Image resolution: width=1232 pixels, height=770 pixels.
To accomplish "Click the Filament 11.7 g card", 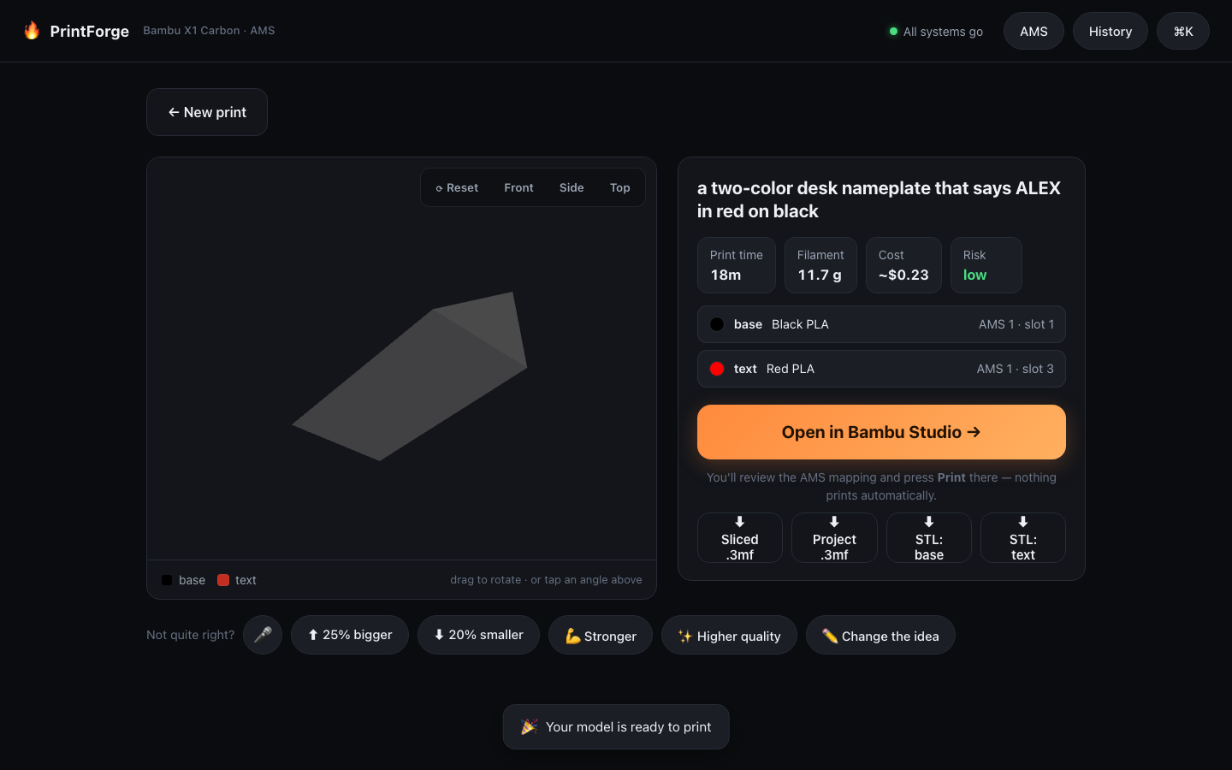I will (x=820, y=265).
